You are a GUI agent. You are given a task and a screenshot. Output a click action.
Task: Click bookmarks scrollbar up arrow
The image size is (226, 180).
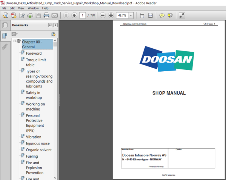[x=55, y=40]
